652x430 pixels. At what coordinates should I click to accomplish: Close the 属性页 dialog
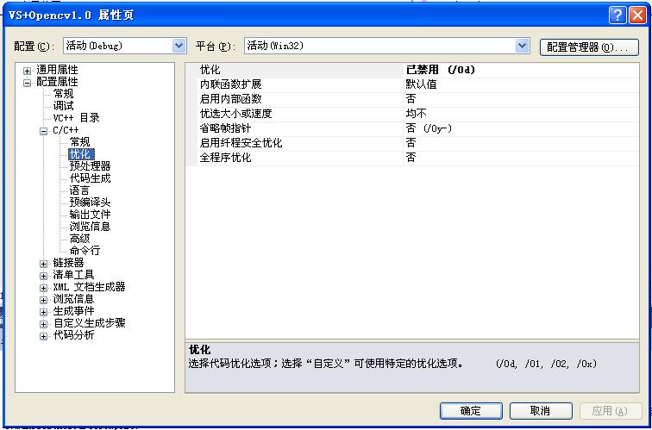637,16
